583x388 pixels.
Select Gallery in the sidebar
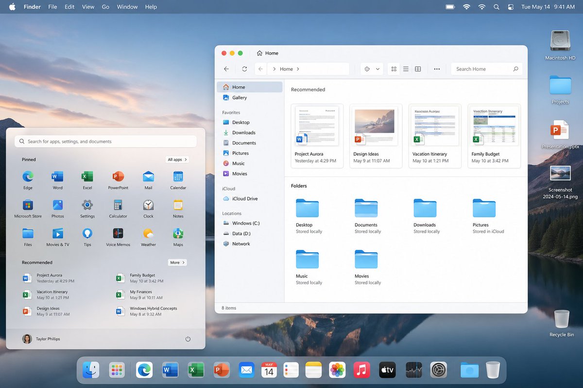(249, 97)
